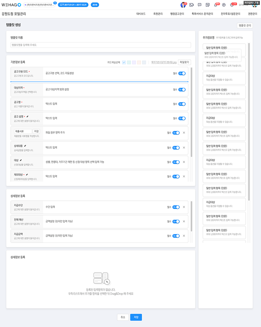Select the checked blue card color swatch
Screen dimensions: 261x327
coord(124,62)
